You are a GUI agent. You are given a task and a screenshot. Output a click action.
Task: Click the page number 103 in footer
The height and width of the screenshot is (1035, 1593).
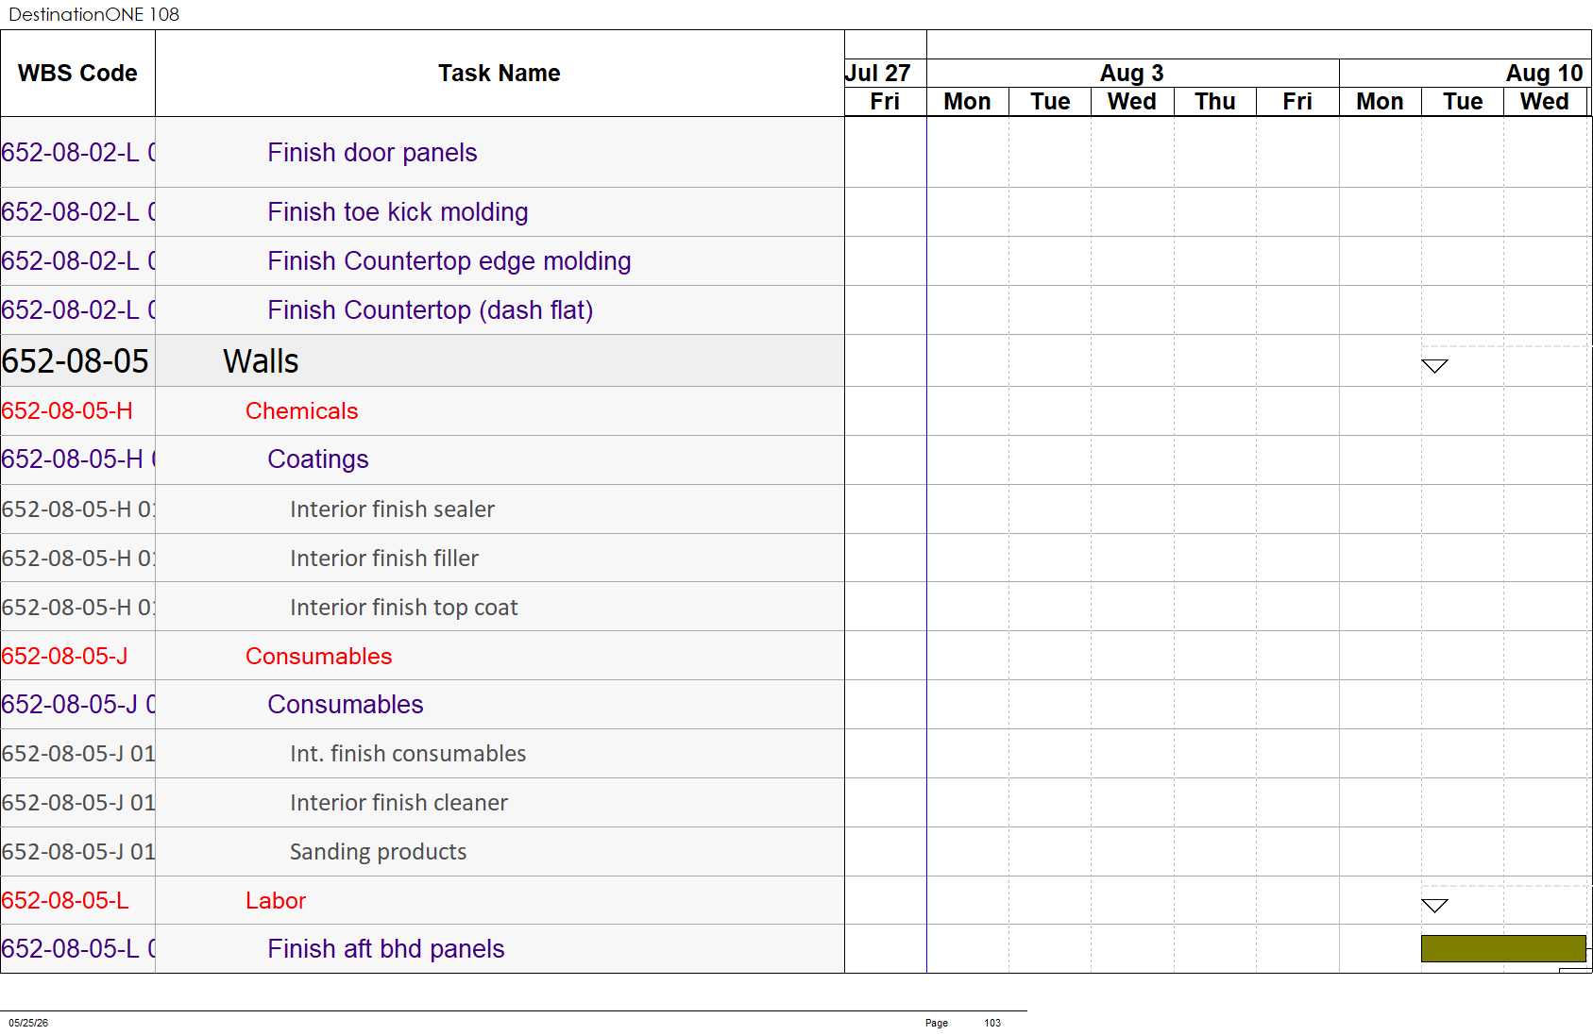[992, 1023]
